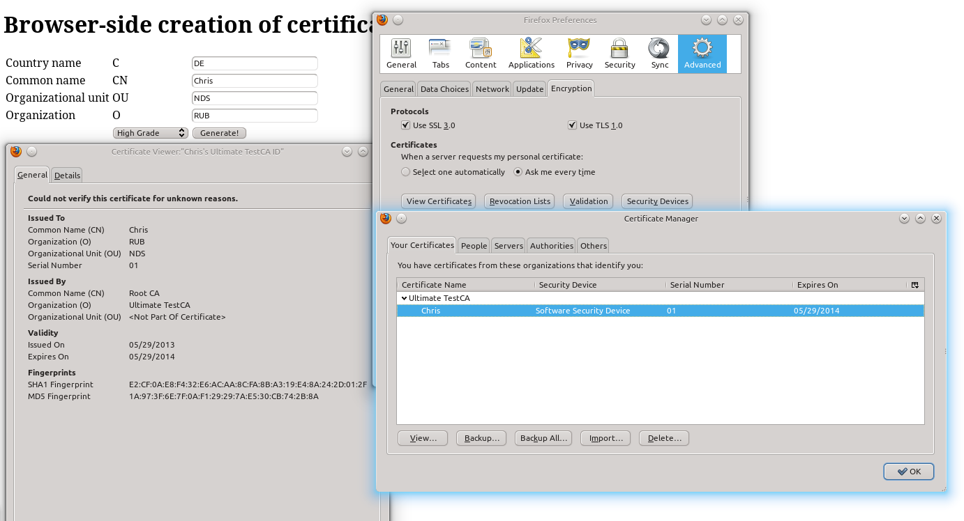Open the Authorities tab in Certificate Manager
This screenshot has height=521, width=964.
pos(551,246)
